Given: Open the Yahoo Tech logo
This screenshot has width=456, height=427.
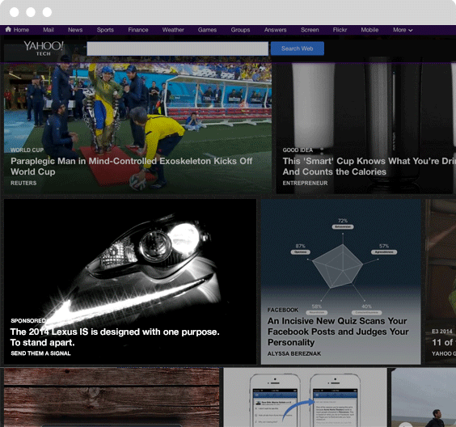Looking at the screenshot, I should [44, 49].
